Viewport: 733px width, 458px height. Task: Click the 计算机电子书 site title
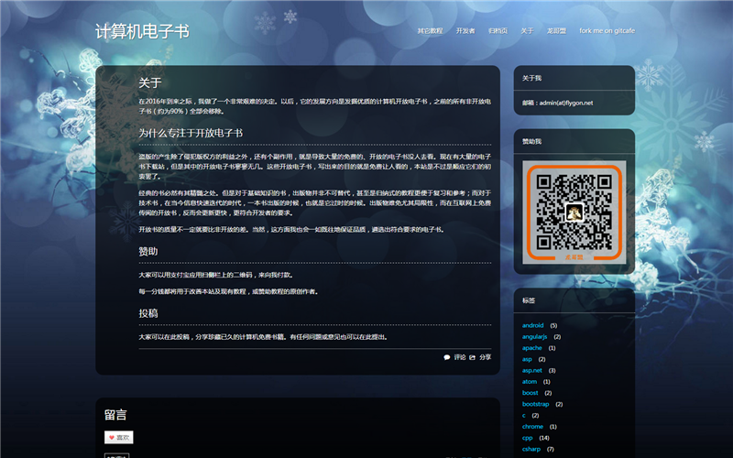(x=142, y=31)
